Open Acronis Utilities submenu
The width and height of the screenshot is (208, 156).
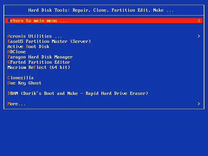(35, 36)
